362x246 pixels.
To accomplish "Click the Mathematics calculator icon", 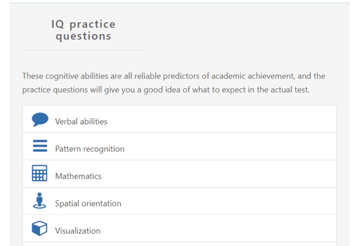I will point(40,173).
